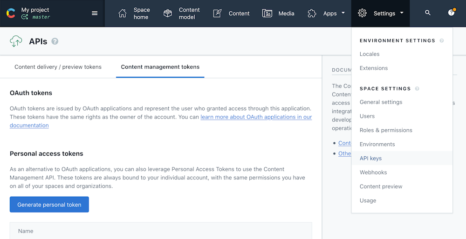Click help icon next to Environment Settings
Viewport: 466px width, 239px height.
(442, 40)
